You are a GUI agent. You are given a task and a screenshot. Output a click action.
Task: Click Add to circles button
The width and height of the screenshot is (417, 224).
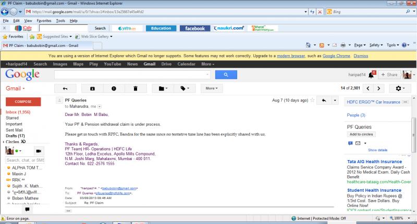click(361, 135)
